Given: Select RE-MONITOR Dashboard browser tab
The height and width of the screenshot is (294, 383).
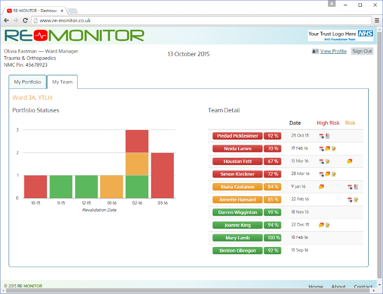Looking at the screenshot, I should (x=34, y=11).
